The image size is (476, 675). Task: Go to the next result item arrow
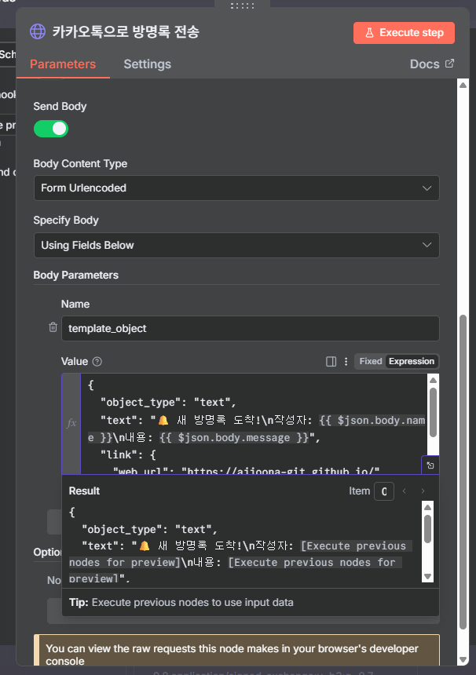[x=423, y=491]
